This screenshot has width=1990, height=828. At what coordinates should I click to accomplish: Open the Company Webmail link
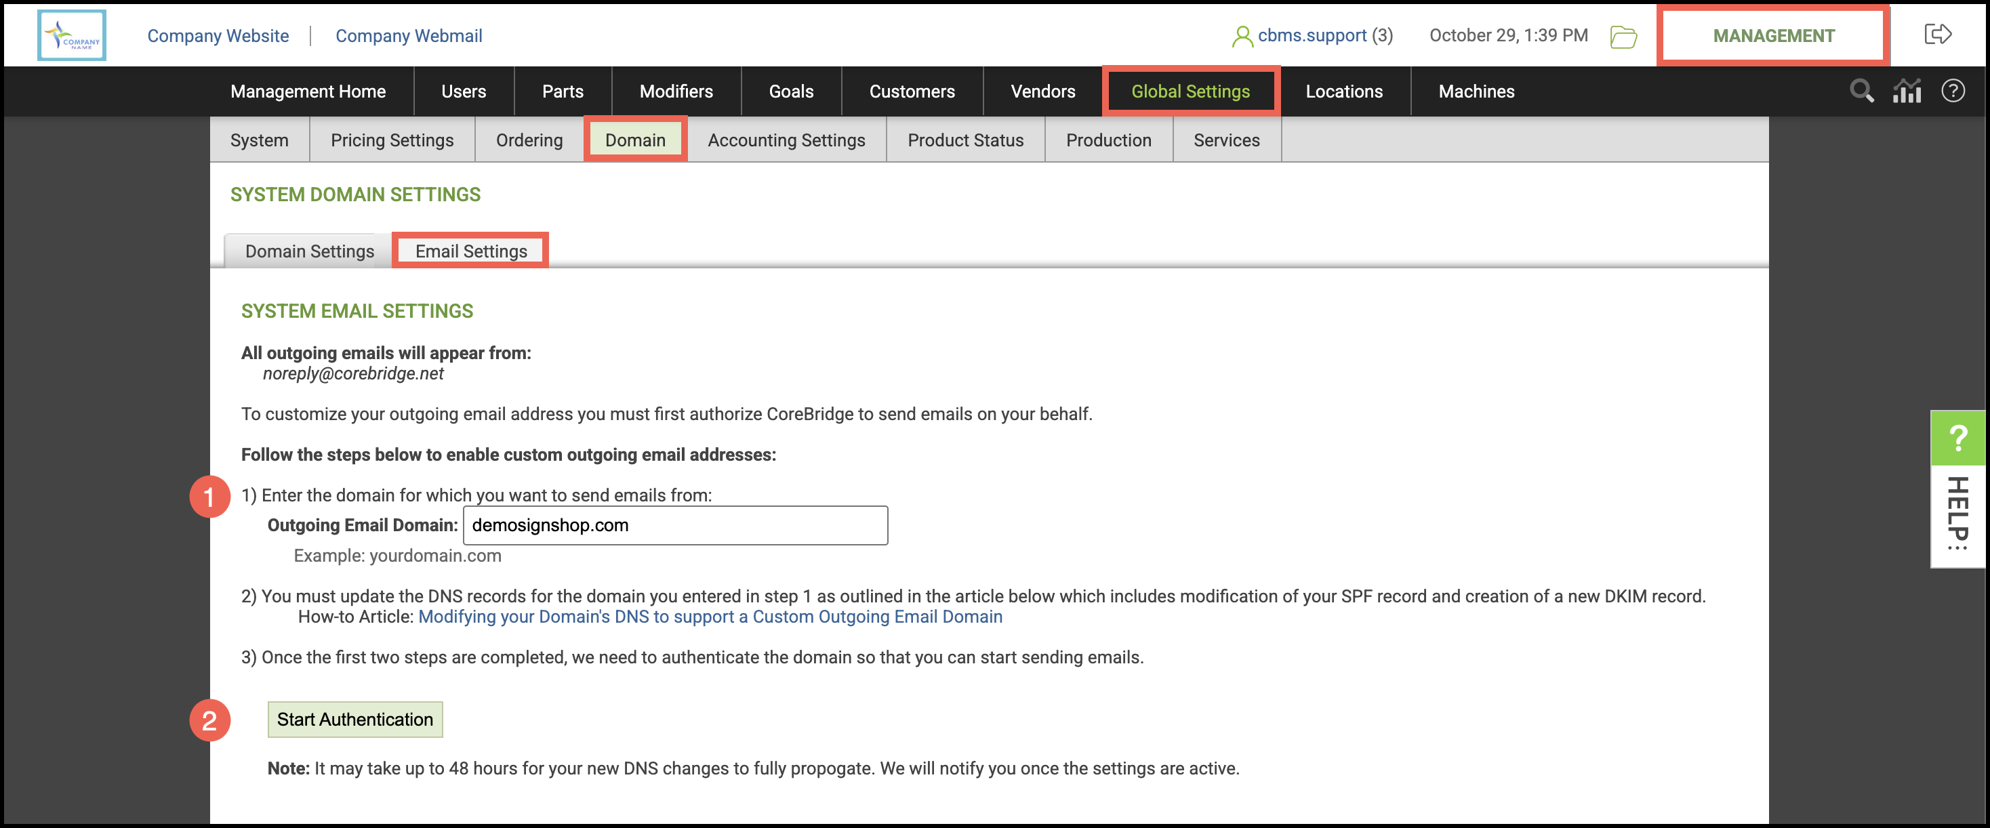pyautogui.click(x=408, y=35)
